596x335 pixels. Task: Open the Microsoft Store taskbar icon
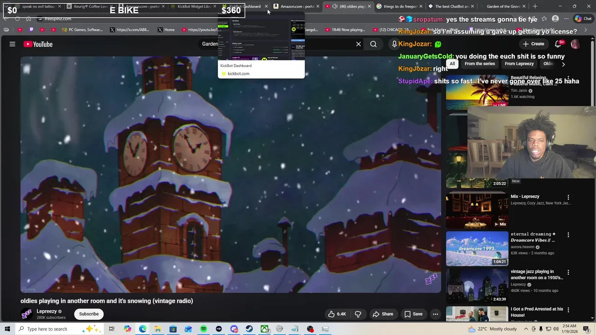[173, 329]
